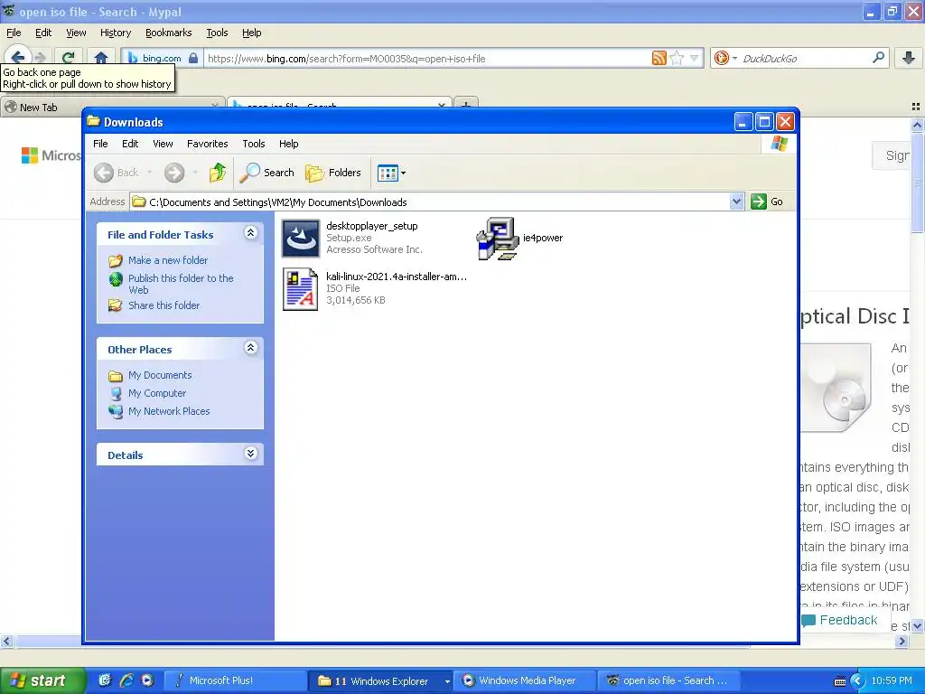Open Windows Explorer taskbar group dropdown
This screenshot has width=925, height=694.
tap(447, 681)
